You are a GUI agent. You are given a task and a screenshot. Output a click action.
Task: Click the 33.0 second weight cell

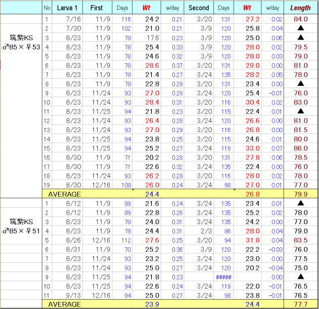[252, 148]
